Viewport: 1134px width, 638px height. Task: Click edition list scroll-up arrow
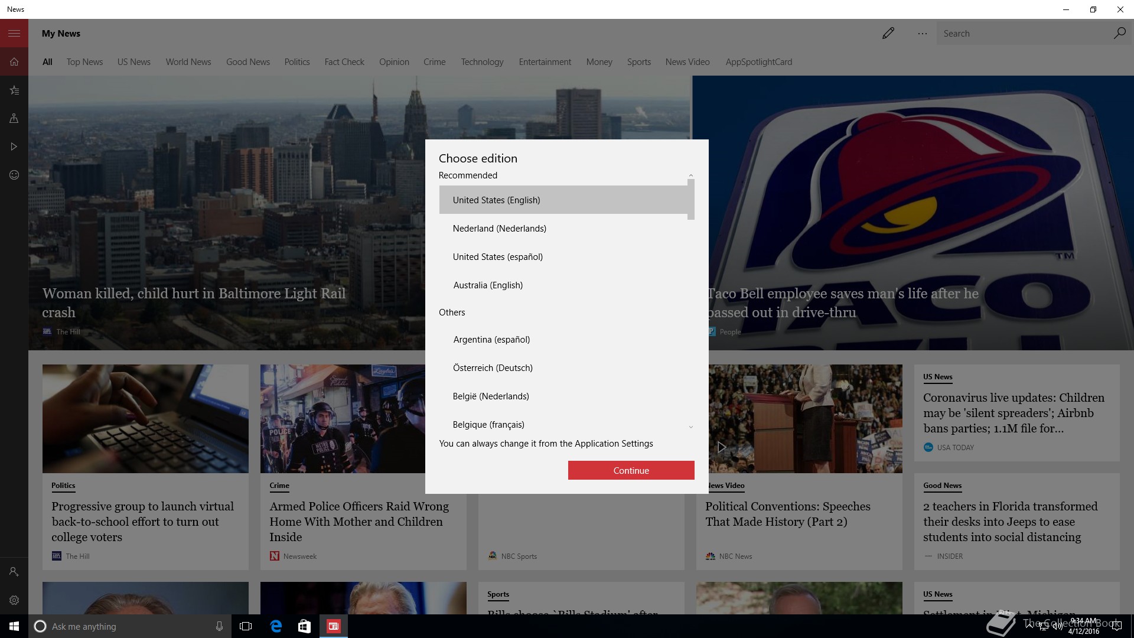[x=691, y=175]
